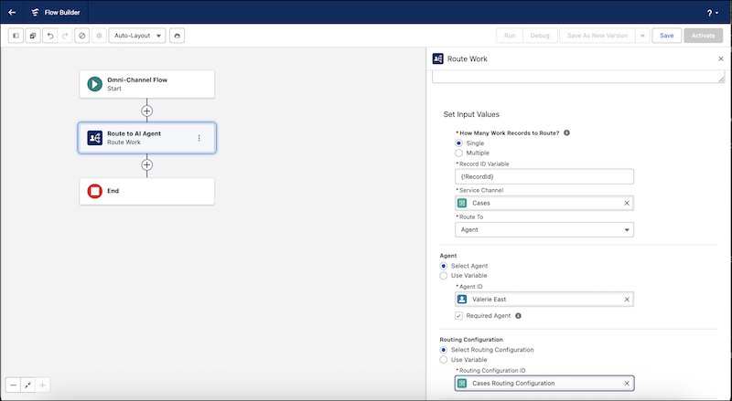Screen dimensions: 732x401
Task: Open the Route To dropdown
Action: tap(544, 229)
